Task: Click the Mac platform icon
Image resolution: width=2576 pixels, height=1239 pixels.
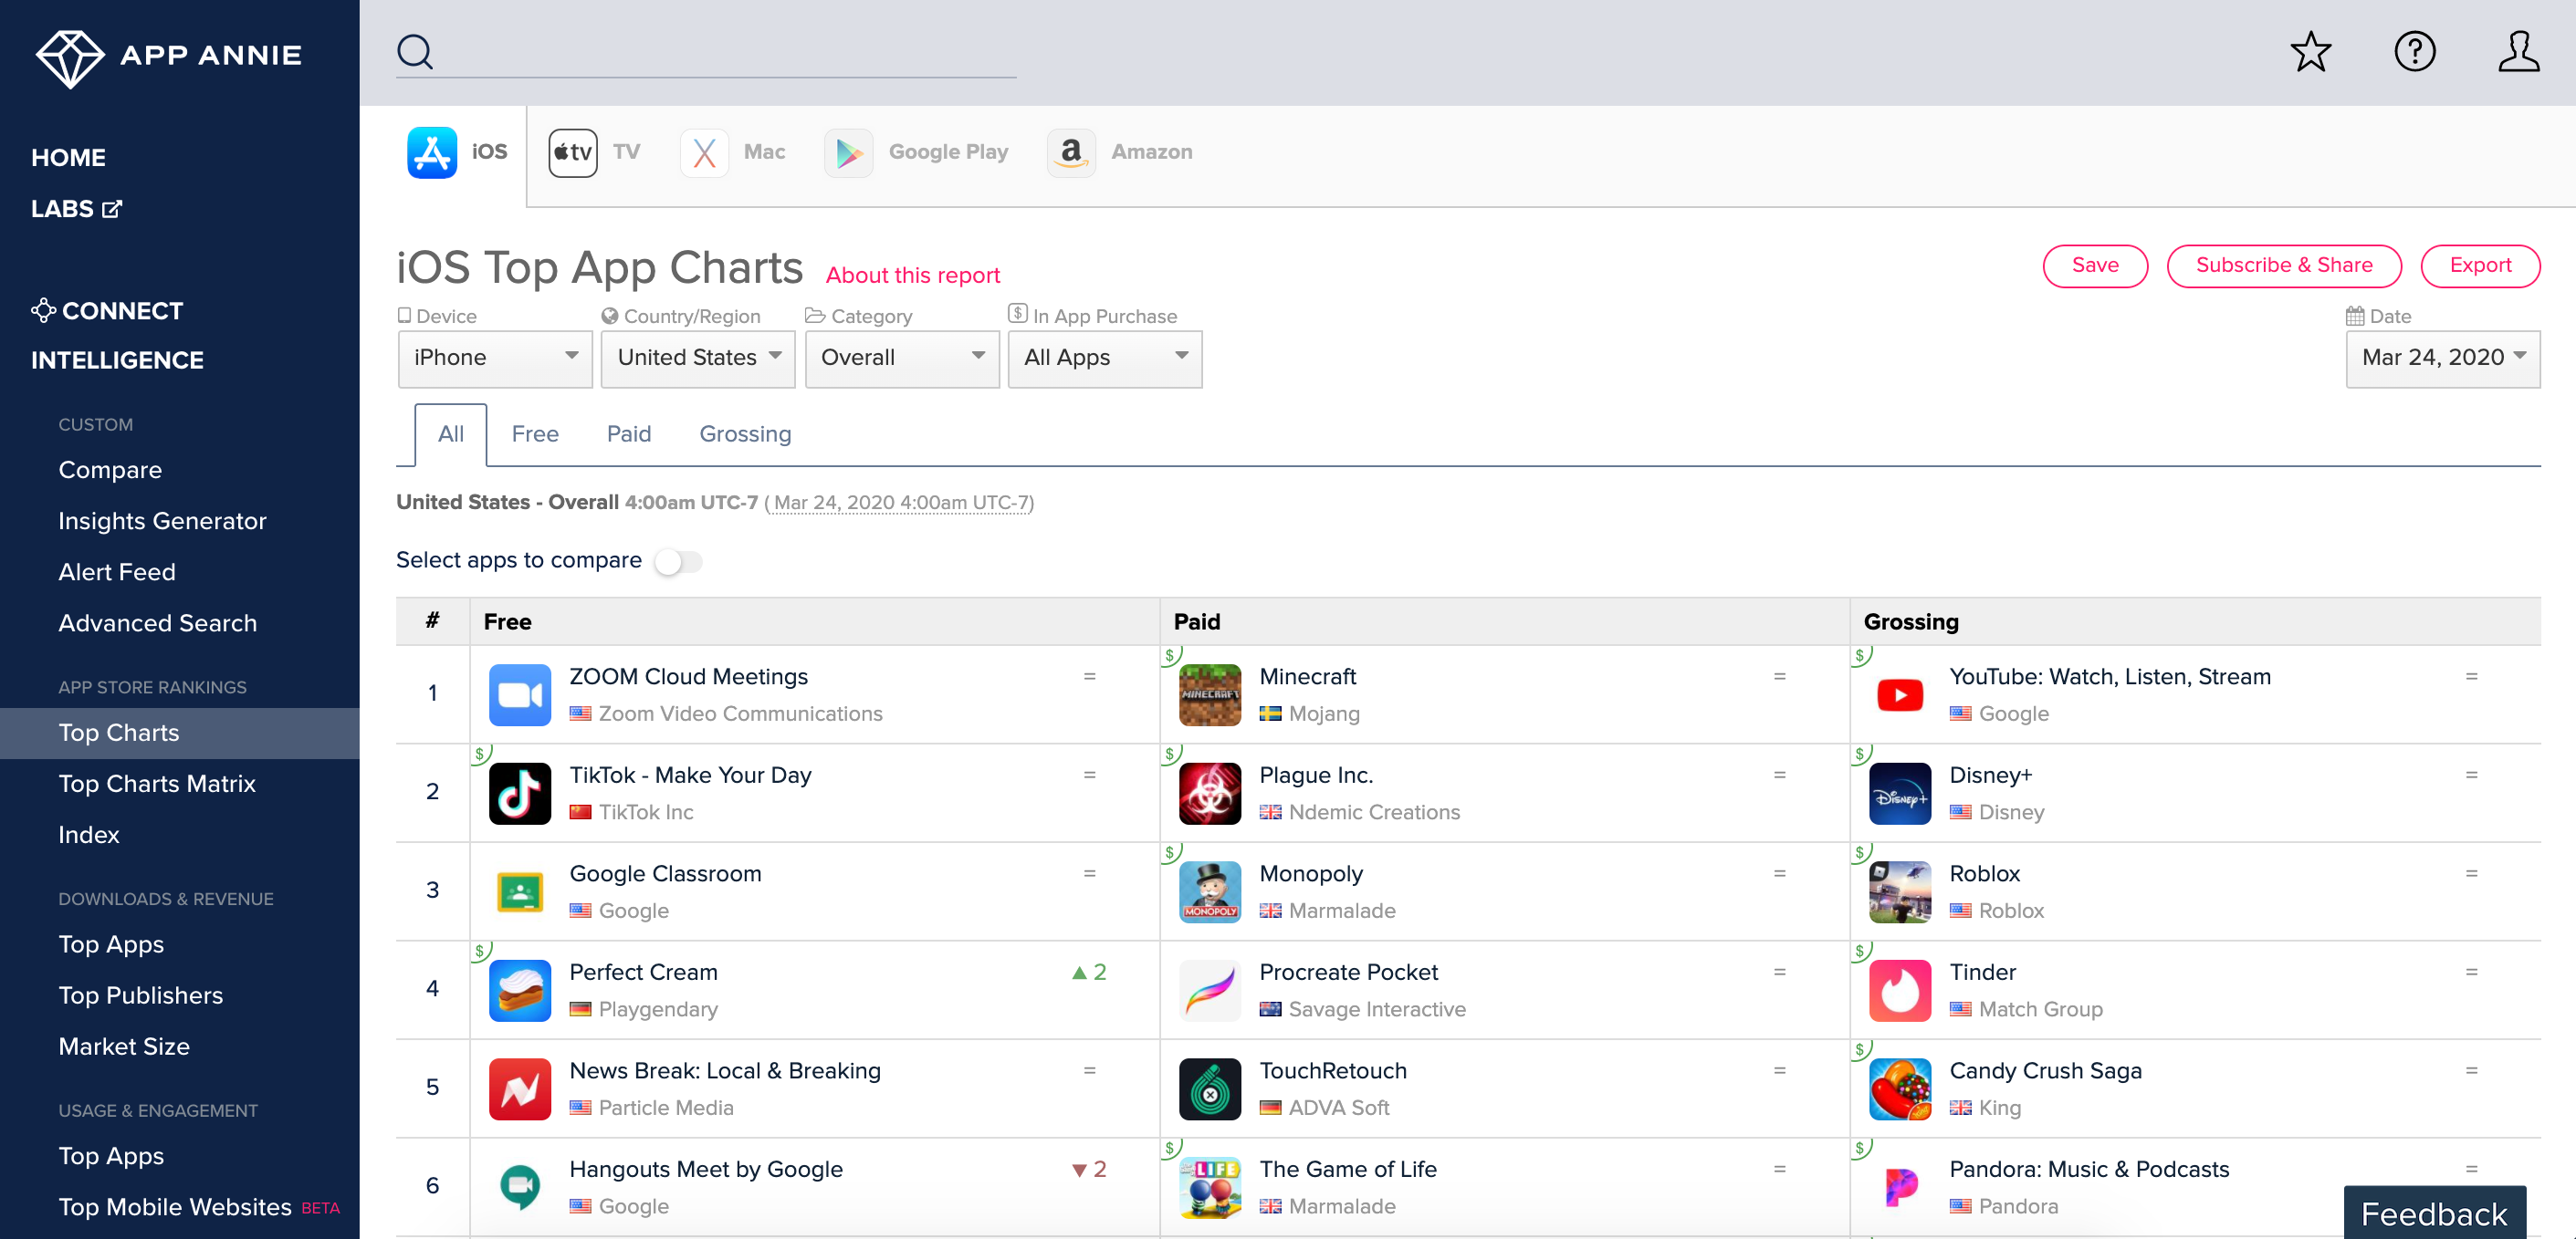Action: tap(703, 151)
